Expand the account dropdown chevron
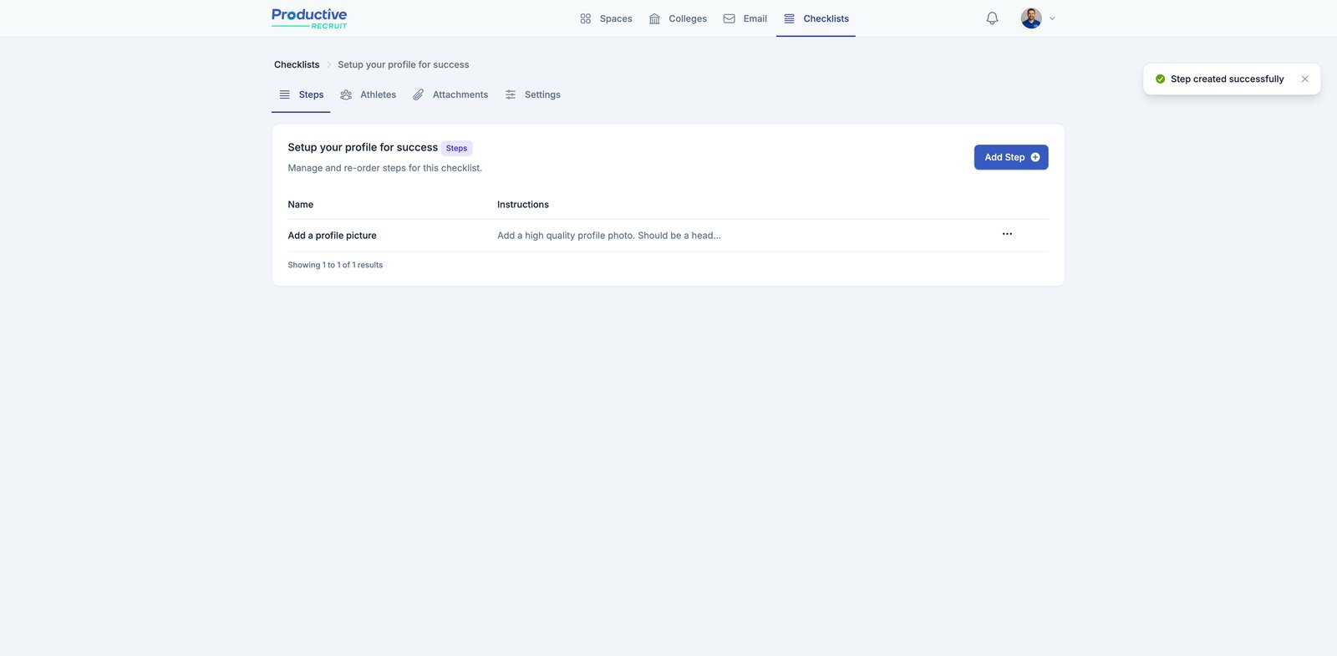 (1052, 18)
